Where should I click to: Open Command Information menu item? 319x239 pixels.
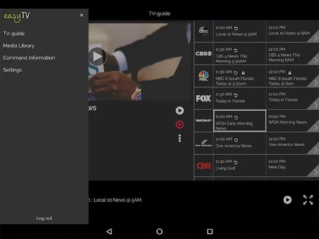click(29, 58)
